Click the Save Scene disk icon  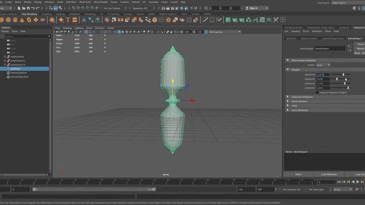pos(28,8)
